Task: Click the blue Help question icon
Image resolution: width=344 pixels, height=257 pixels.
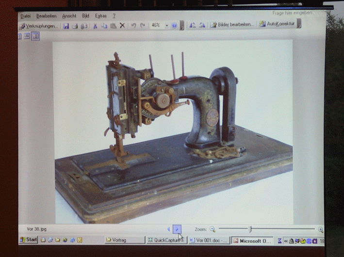Action: coord(174,25)
